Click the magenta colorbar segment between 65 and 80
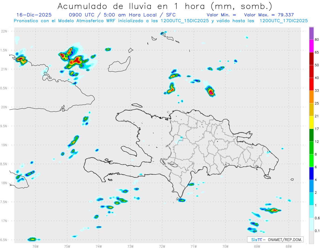This screenshot has height=250, width=324. [x=311, y=46]
